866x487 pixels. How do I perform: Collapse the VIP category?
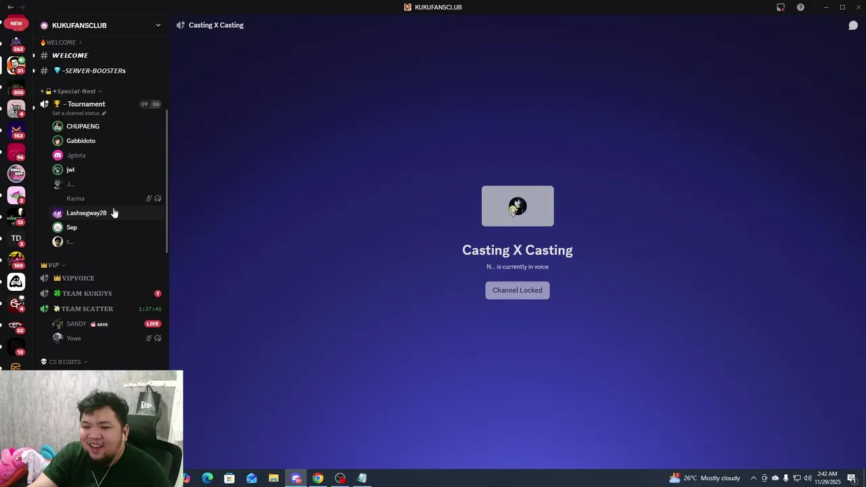[64, 265]
